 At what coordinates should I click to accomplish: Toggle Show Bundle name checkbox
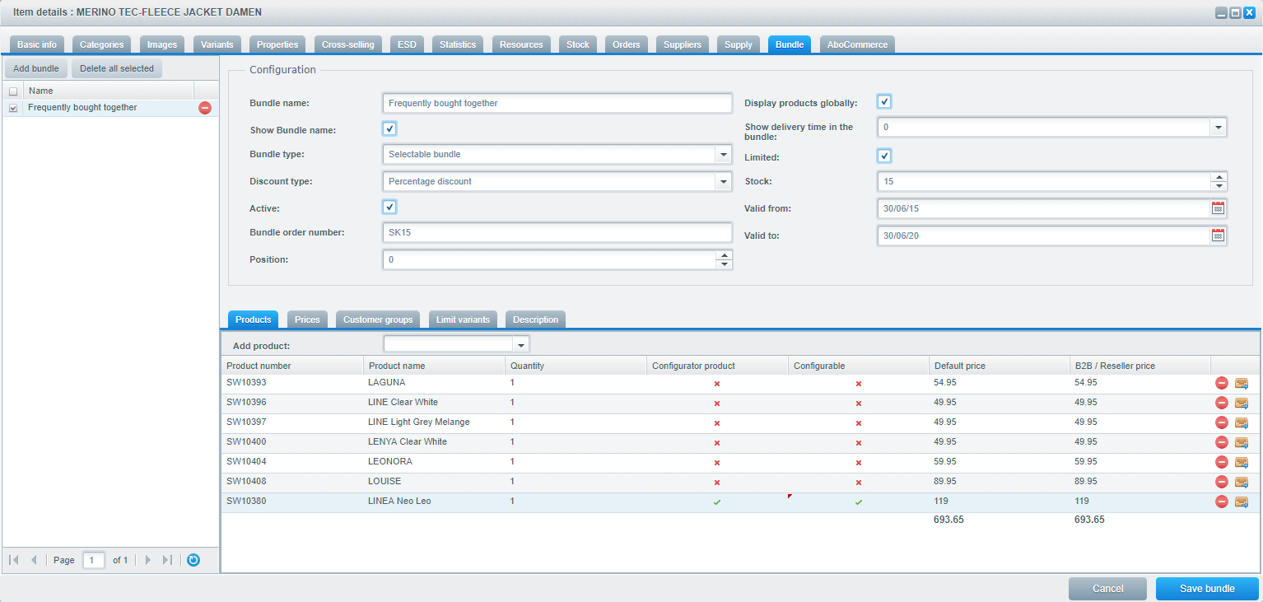click(x=389, y=128)
